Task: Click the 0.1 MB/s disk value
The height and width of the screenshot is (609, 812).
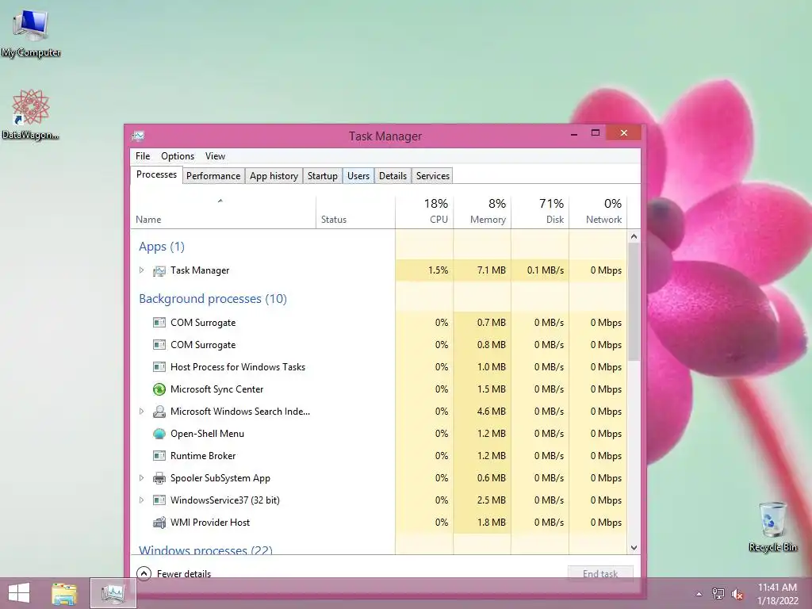Action: point(546,270)
